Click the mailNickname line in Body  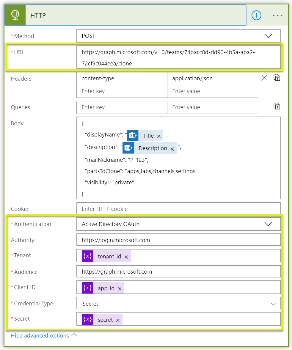(x=117, y=160)
